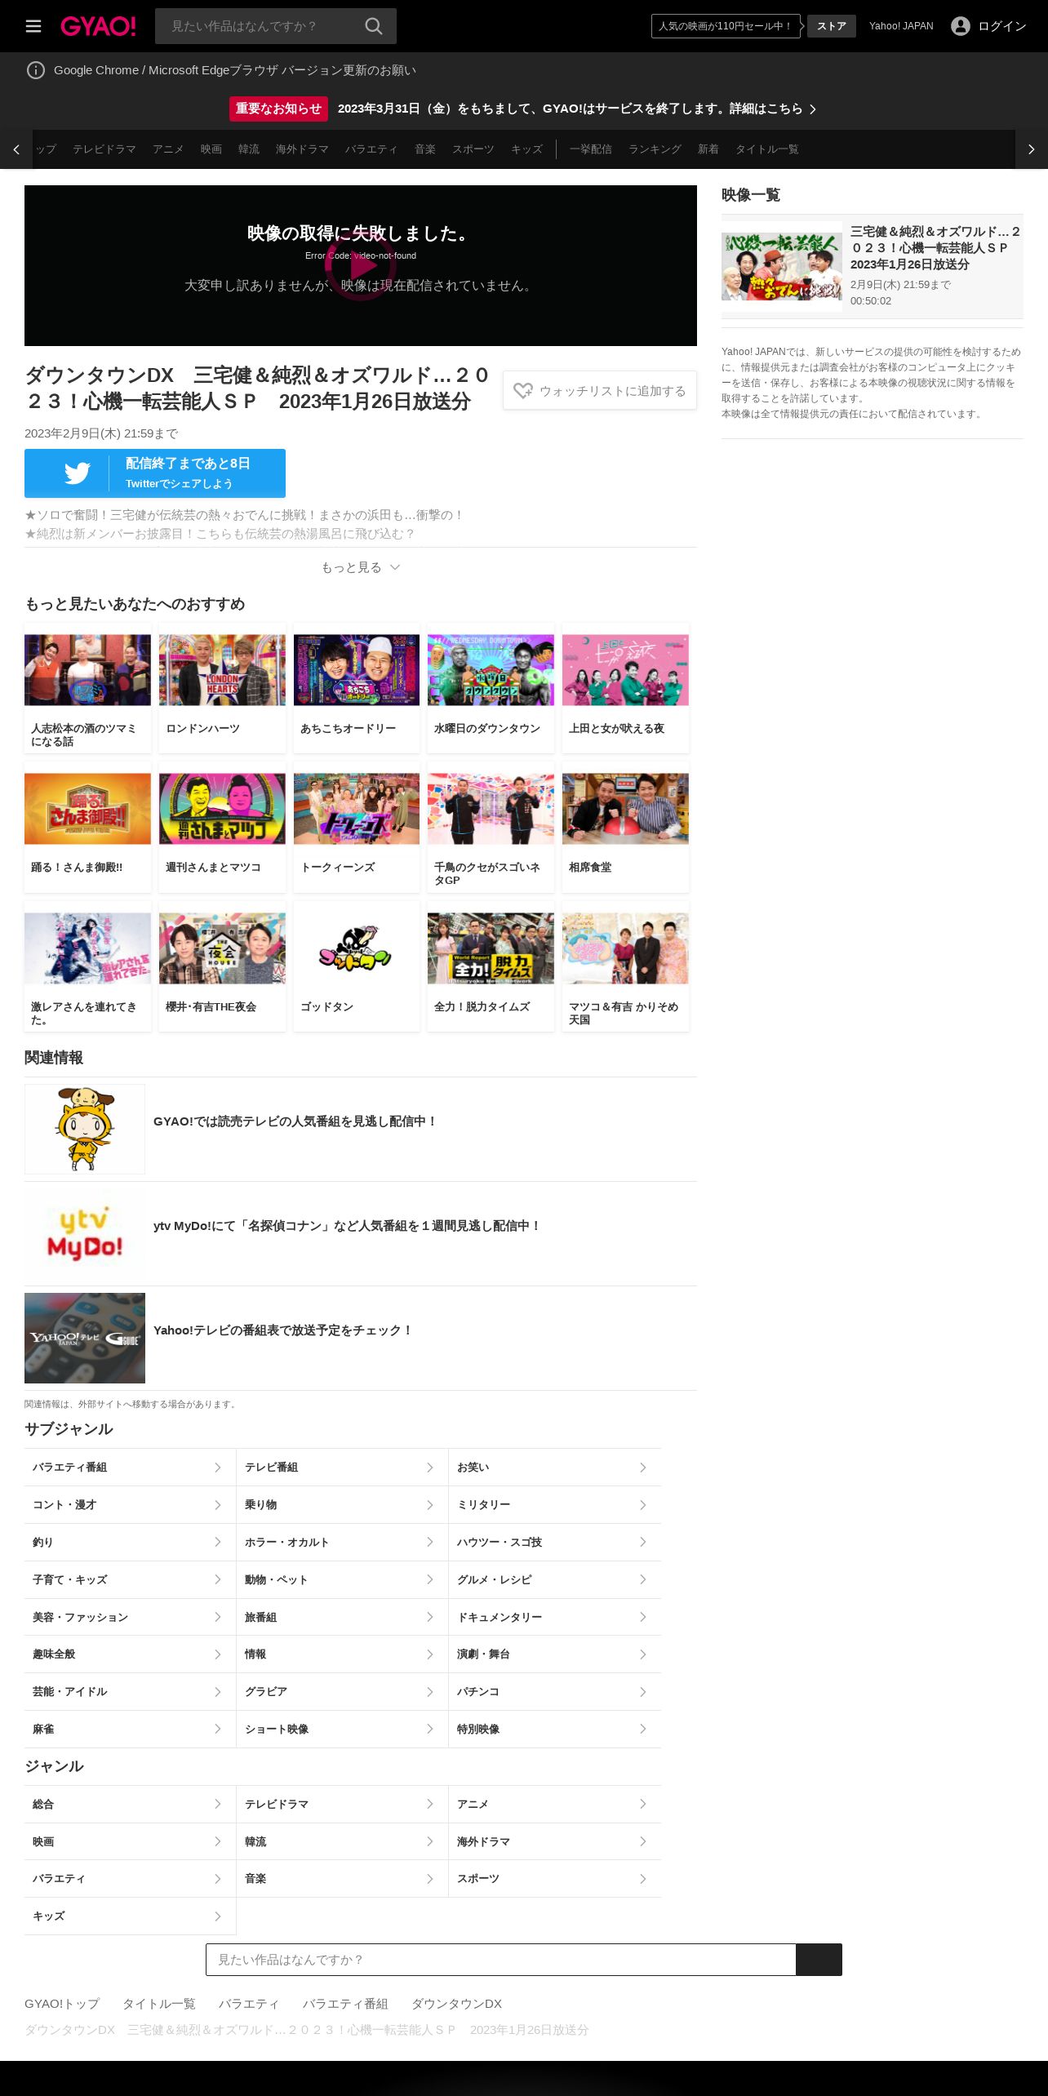Add to watchlist heart button
The width and height of the screenshot is (1048, 2096).
[600, 391]
